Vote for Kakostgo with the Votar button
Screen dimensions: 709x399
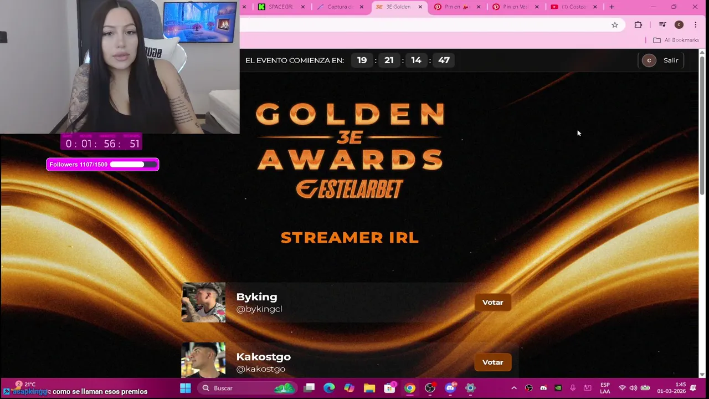(x=492, y=362)
